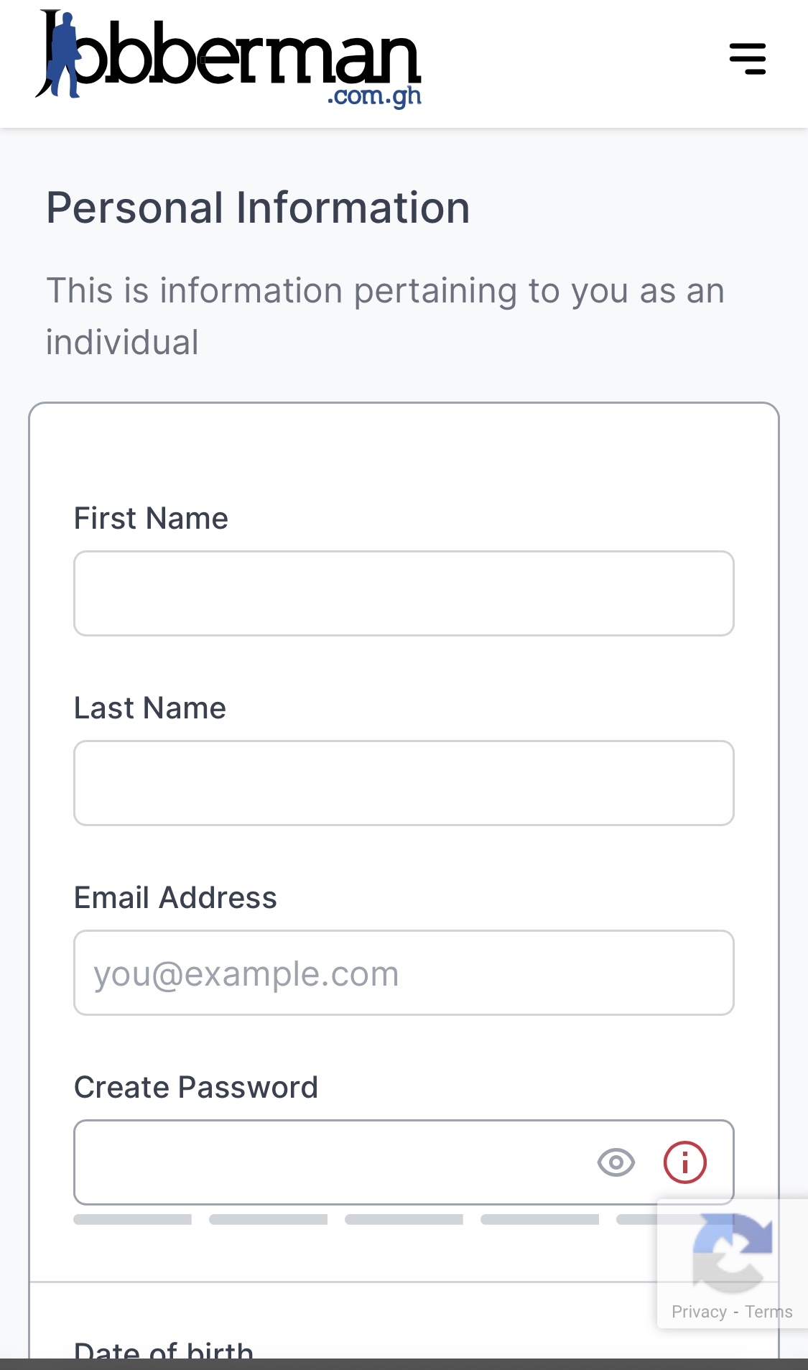Open the hamburger menu icon
The width and height of the screenshot is (808, 1370).
pyautogui.click(x=748, y=58)
